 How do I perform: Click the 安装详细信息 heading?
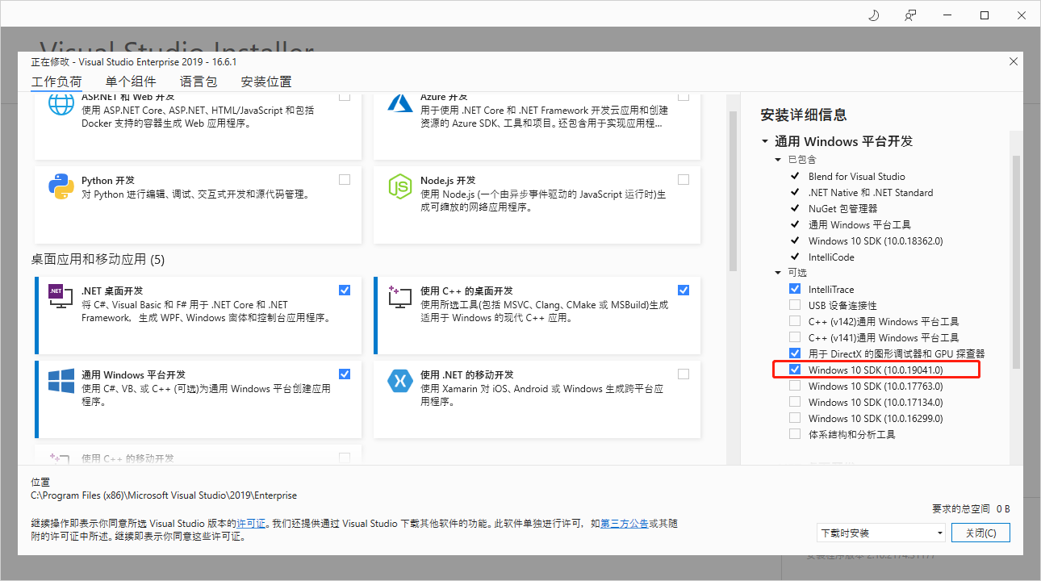coord(804,115)
